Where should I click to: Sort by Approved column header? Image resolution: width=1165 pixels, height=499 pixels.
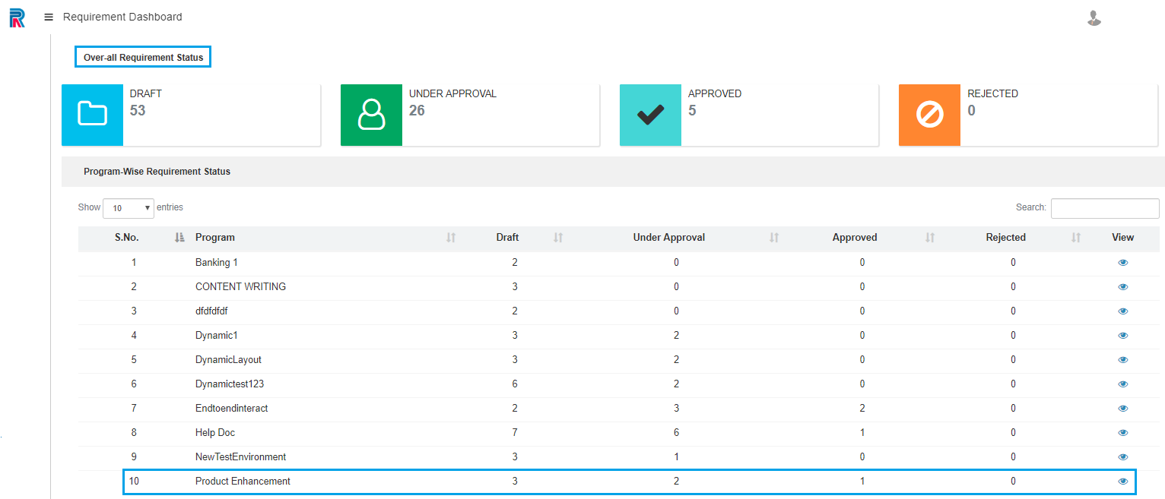tap(854, 238)
